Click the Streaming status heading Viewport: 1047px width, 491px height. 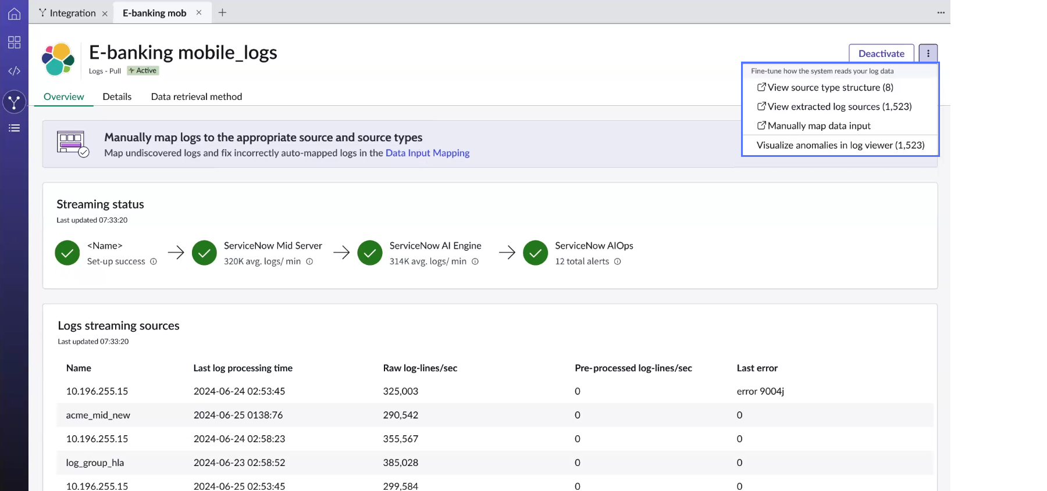tap(100, 204)
